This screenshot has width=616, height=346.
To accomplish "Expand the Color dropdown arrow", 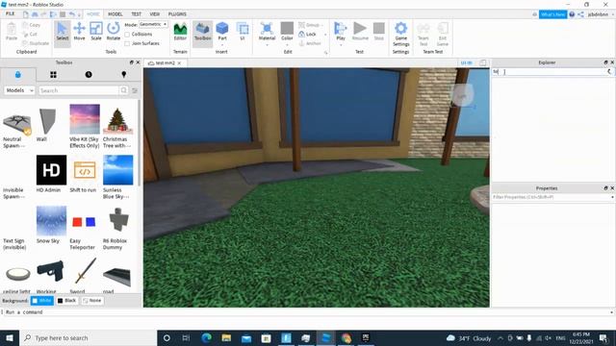I will click(287, 45).
